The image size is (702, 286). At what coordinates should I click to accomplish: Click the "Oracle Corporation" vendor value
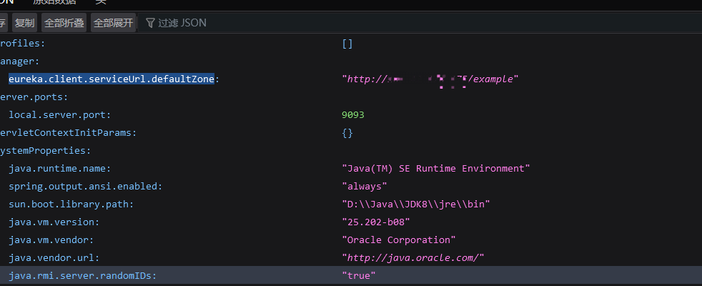pyautogui.click(x=399, y=240)
